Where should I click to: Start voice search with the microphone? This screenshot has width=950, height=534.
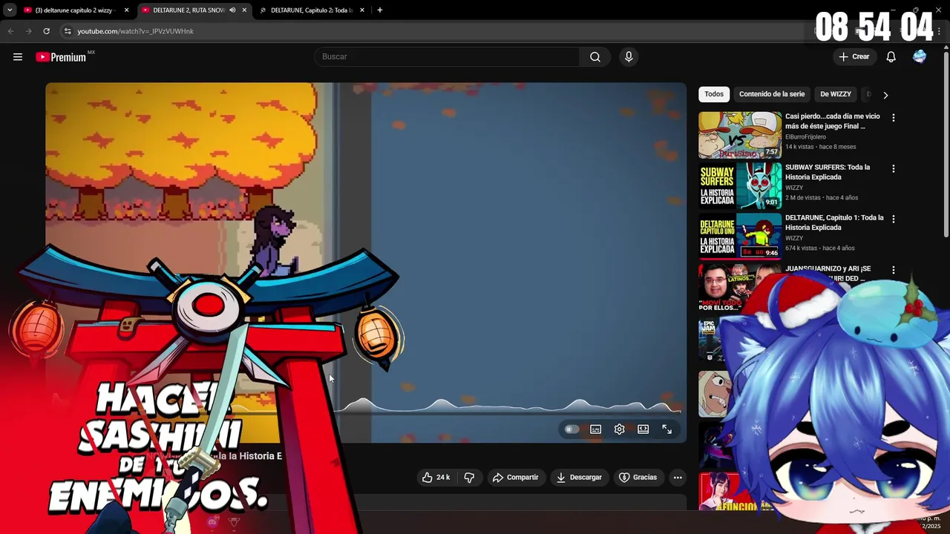pos(629,56)
